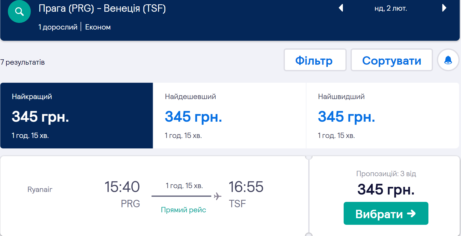Open the Фільтр options
The height and width of the screenshot is (236, 461).
coord(315,60)
